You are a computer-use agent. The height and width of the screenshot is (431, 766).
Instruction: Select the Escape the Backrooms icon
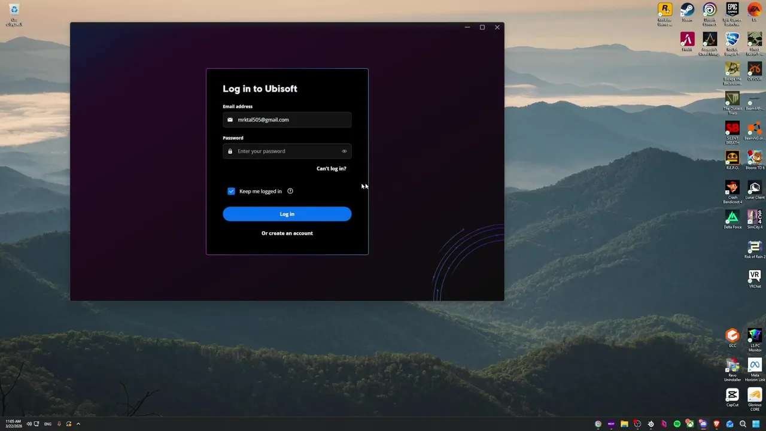pyautogui.click(x=732, y=74)
